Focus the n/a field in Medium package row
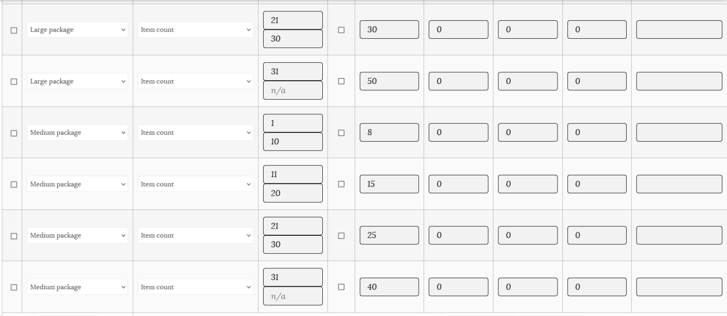 point(293,297)
